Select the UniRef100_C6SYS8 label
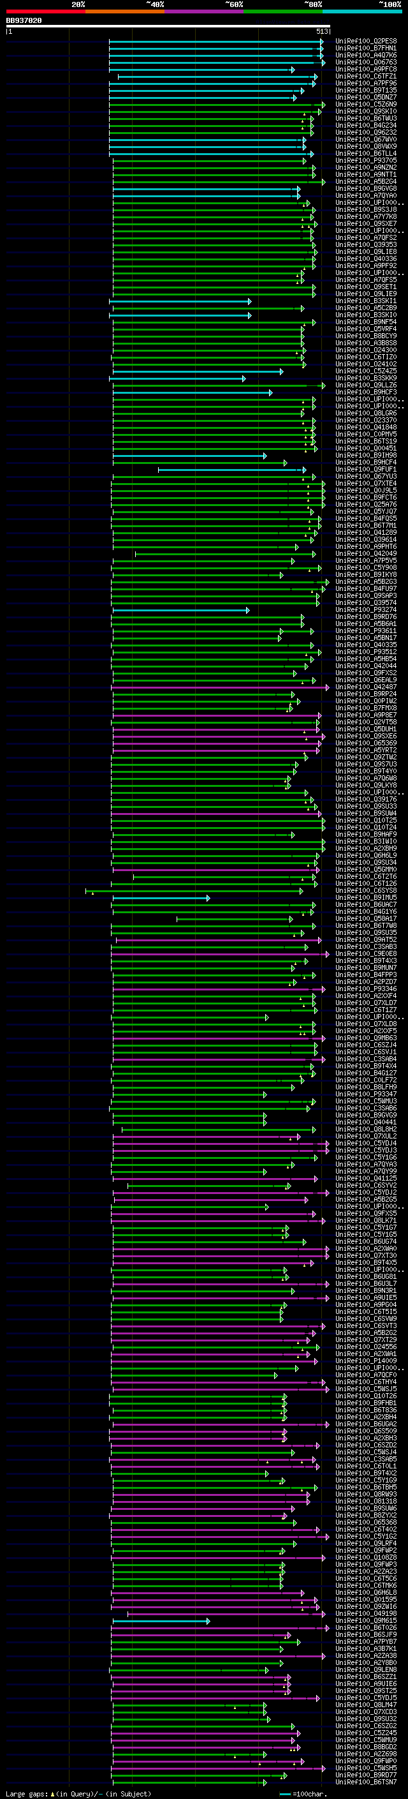 click(366, 891)
